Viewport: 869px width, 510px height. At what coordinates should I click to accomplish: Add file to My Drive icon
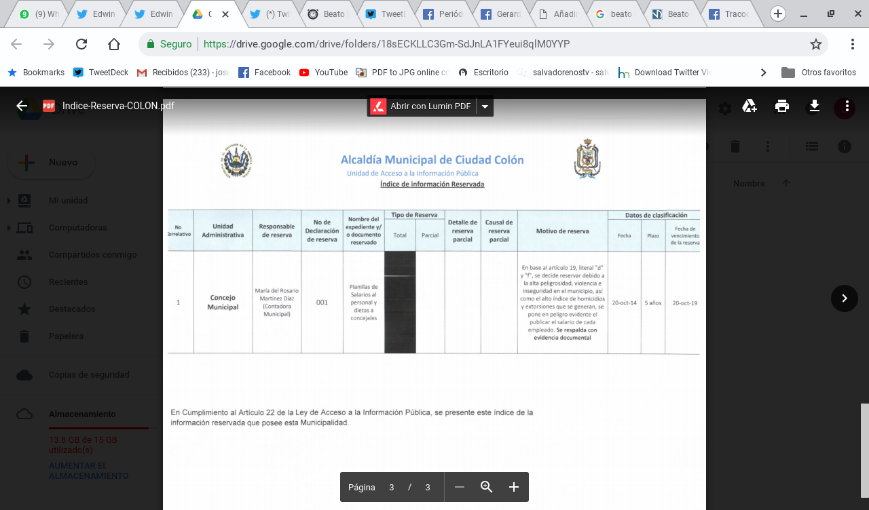(750, 106)
